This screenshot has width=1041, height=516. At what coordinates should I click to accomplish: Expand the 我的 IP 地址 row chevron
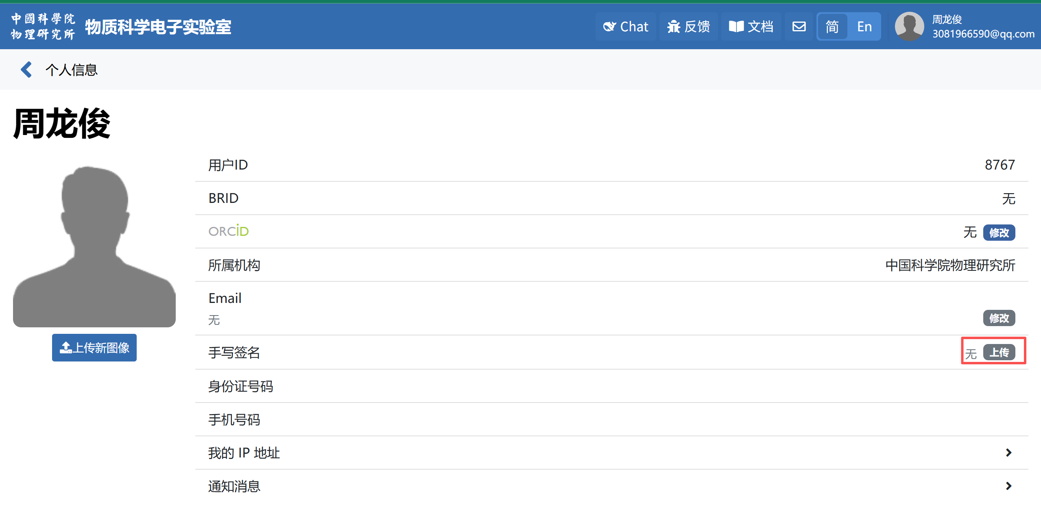[x=1008, y=453]
